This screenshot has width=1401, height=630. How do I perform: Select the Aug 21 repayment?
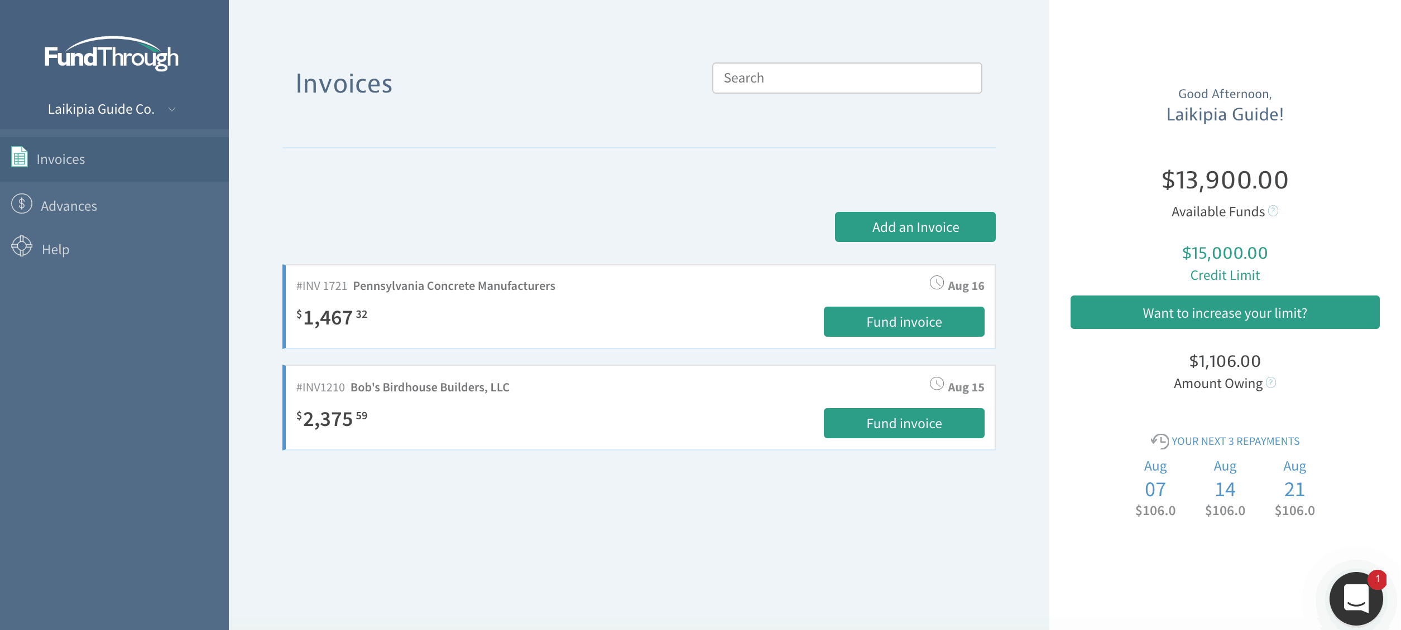[1295, 488]
